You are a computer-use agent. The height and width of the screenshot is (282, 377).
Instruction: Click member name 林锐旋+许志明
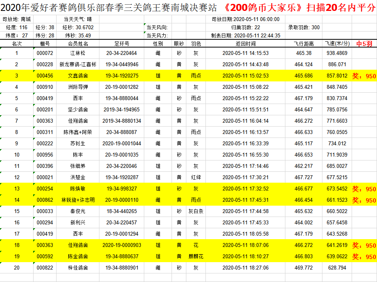pyautogui.click(x=78, y=200)
